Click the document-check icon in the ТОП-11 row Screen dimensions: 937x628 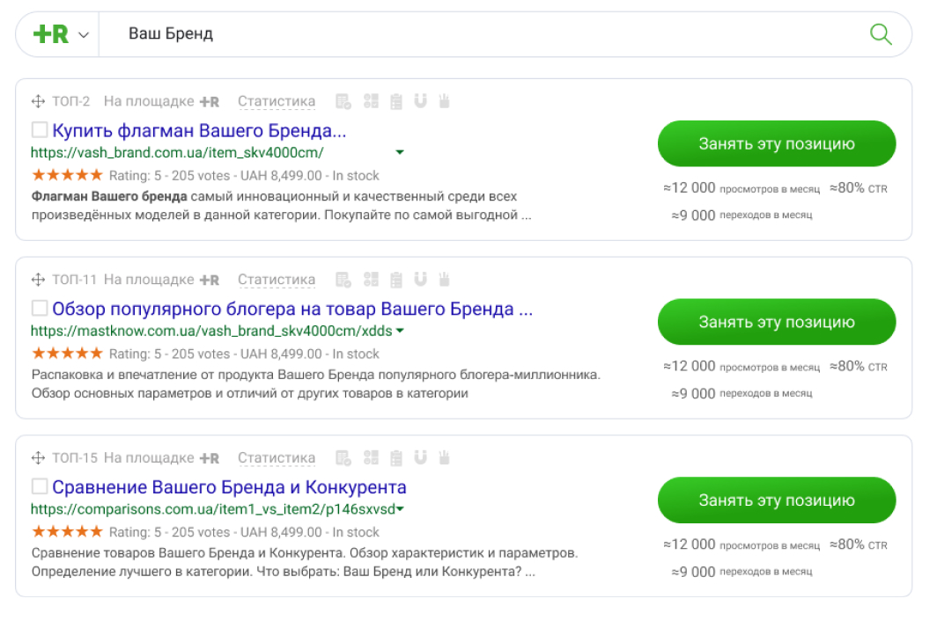(x=343, y=280)
